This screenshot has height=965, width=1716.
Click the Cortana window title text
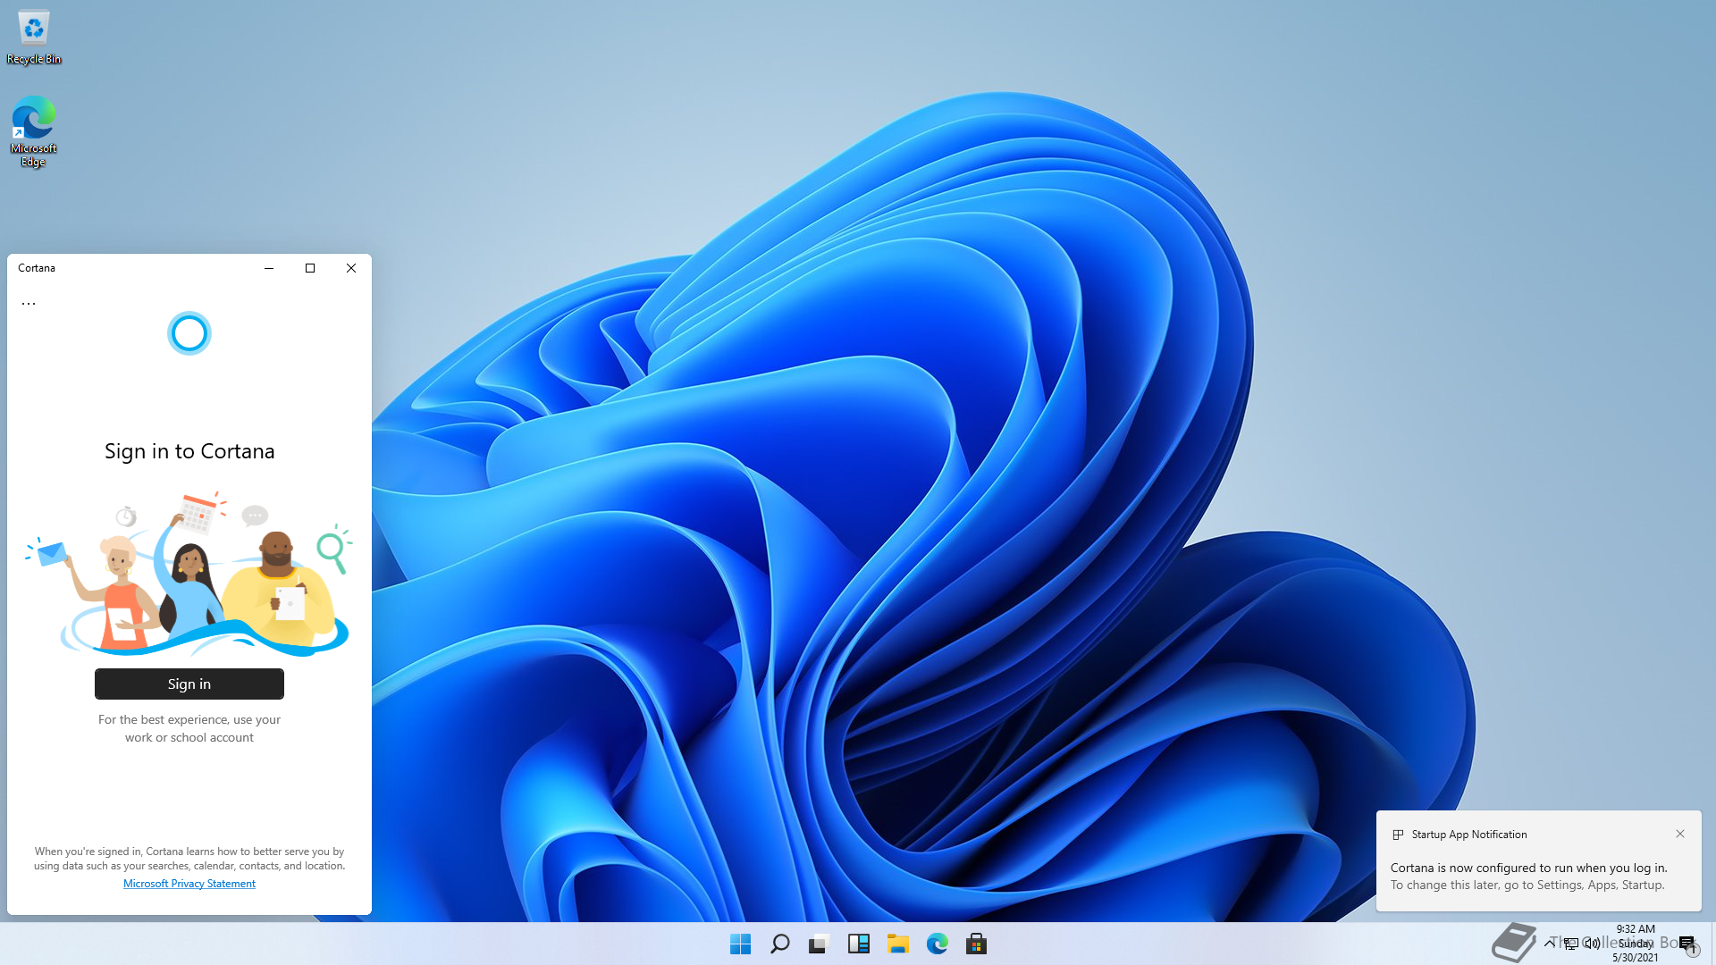37,268
